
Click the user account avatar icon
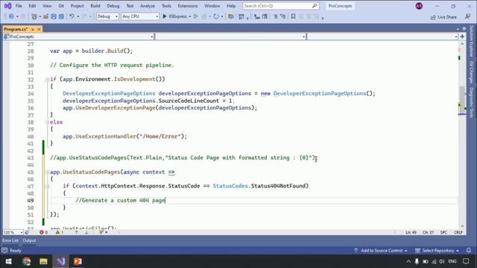click(x=419, y=6)
